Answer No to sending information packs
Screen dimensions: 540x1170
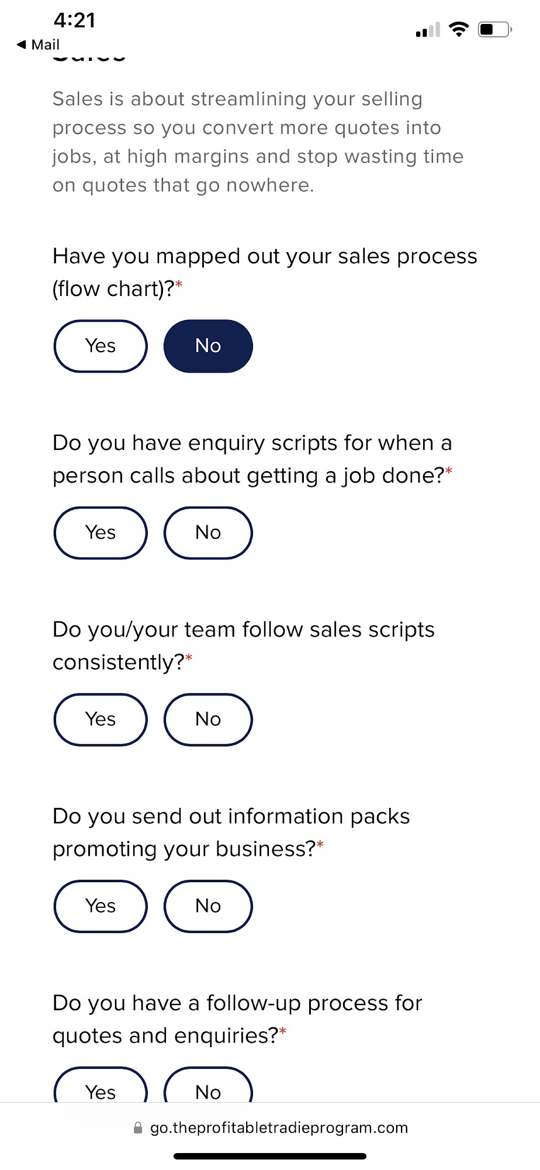(x=208, y=906)
